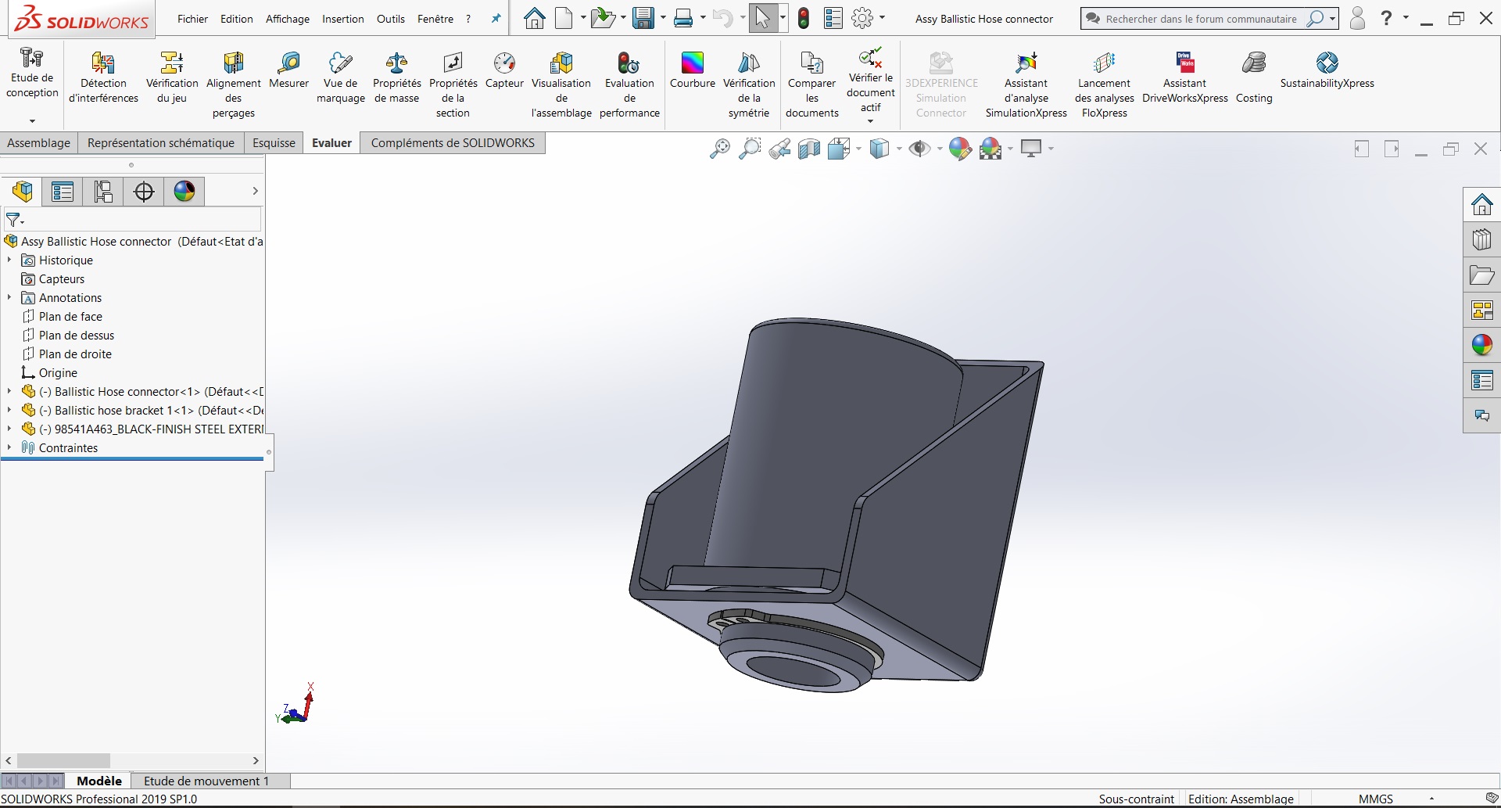Toggle Courbure curvature display
Viewport: 1501px width, 808px height.
693,70
